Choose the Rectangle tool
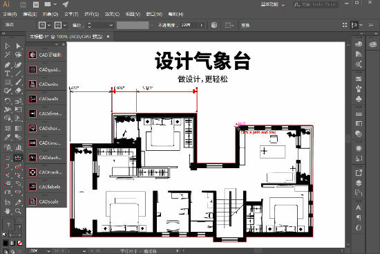Viewport: 380px width, 254px height. pyautogui.click(x=8, y=82)
